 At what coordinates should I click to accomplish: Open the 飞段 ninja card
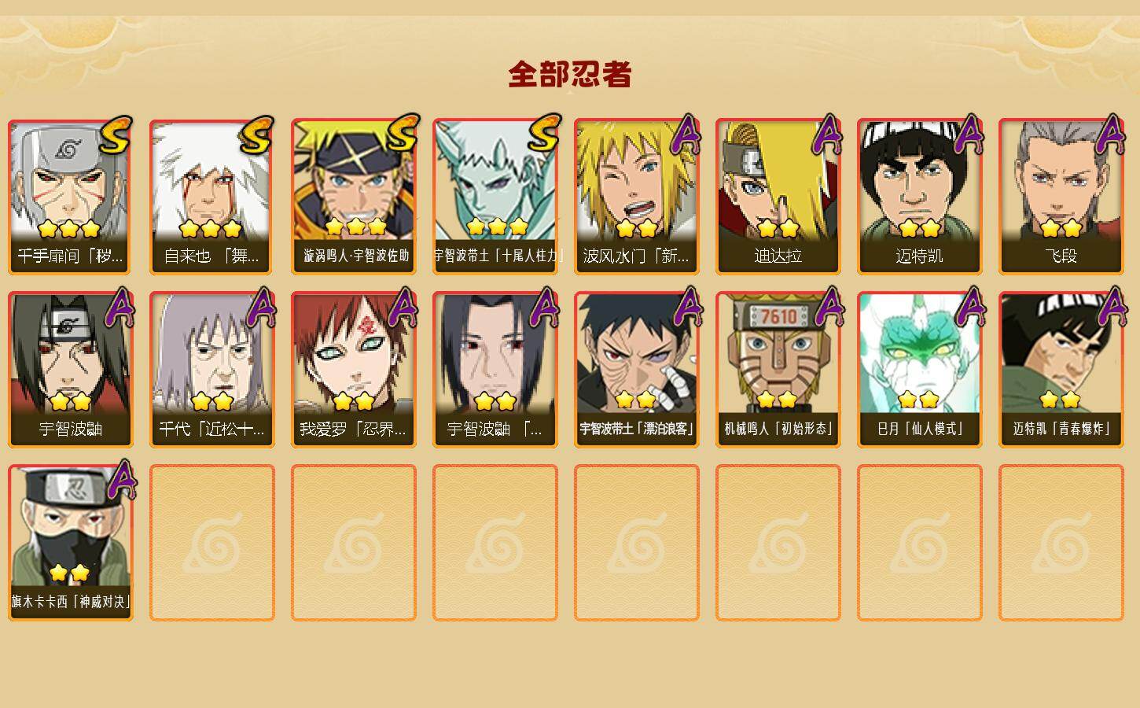1061,197
